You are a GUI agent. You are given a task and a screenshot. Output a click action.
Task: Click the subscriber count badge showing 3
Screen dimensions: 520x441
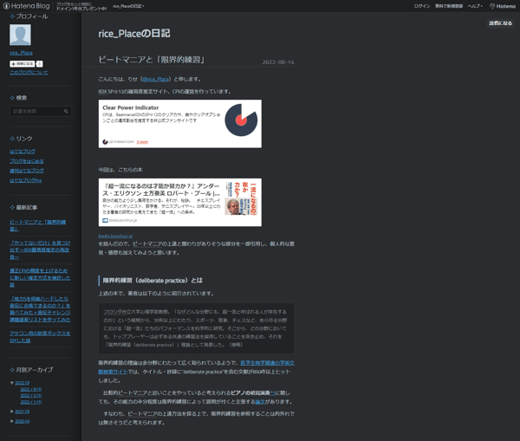(39, 63)
